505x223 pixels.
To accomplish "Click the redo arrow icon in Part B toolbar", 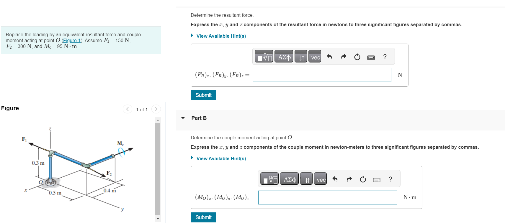I will point(349,179).
